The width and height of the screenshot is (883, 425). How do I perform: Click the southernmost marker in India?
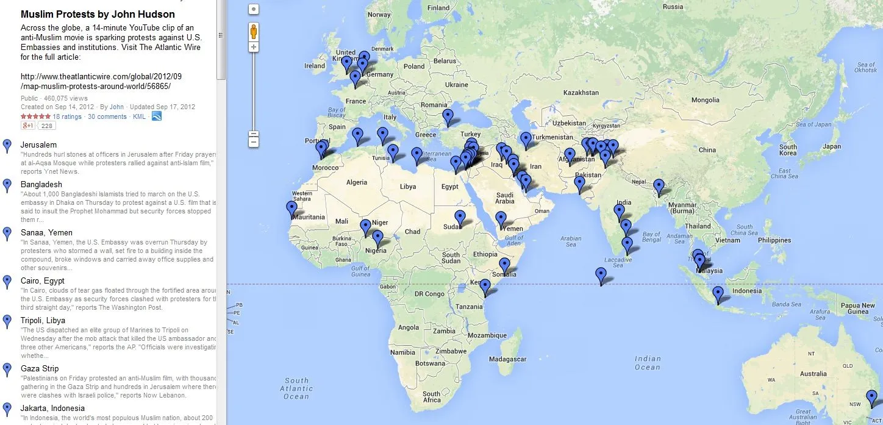pyautogui.click(x=627, y=246)
